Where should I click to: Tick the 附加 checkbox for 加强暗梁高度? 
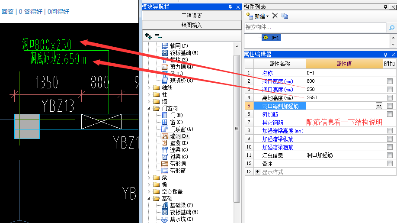click(x=390, y=130)
